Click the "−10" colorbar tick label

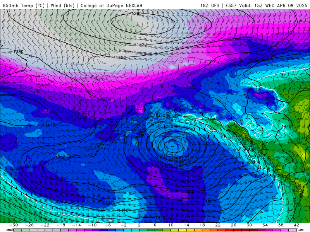(x=92, y=225)
